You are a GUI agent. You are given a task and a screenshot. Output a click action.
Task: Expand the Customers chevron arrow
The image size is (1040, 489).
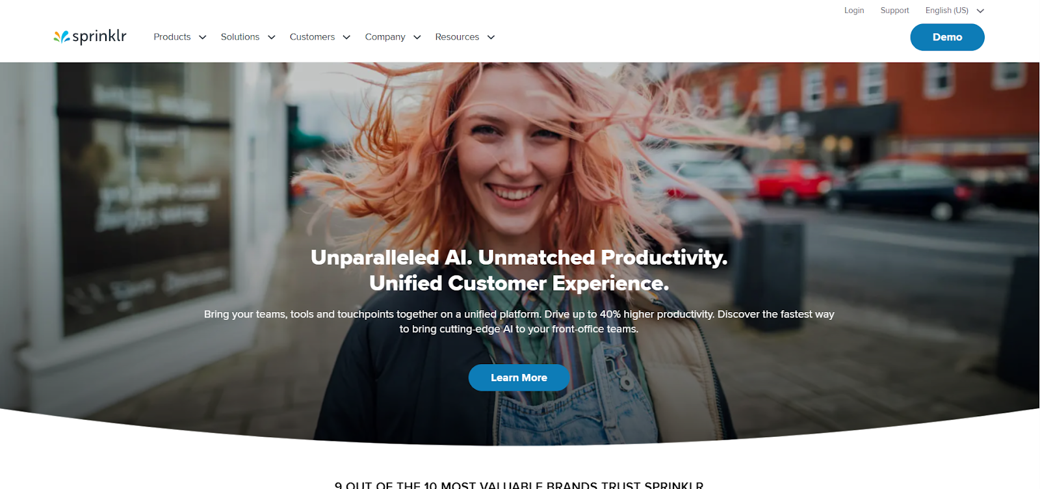(346, 37)
